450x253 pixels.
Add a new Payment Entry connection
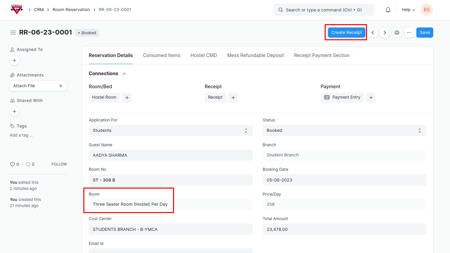[x=371, y=98]
